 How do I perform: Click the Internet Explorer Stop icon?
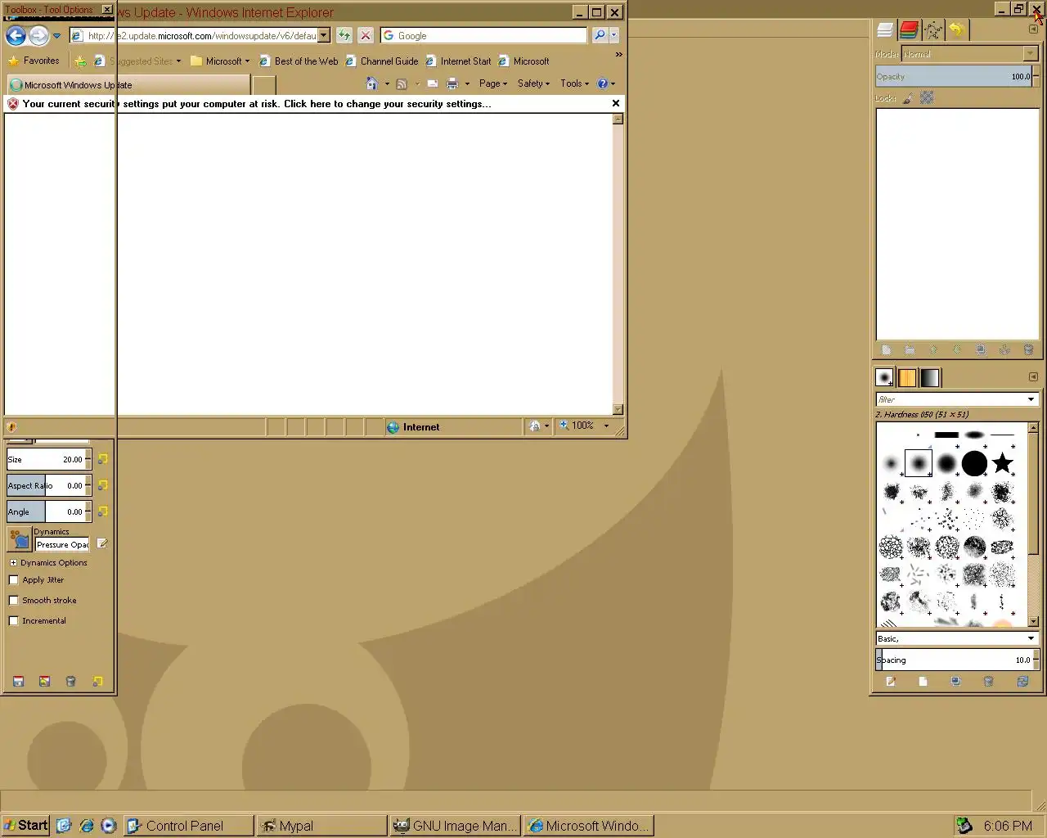366,35
